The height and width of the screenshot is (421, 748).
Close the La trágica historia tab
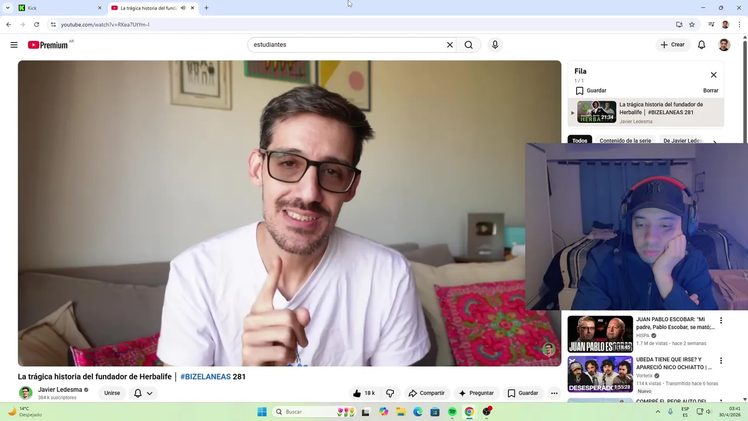192,8
